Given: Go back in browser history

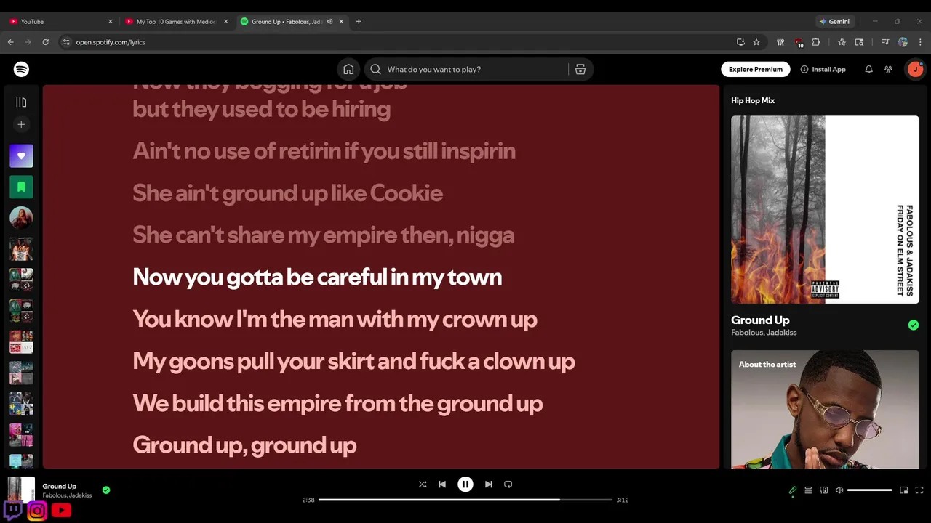Looking at the screenshot, I should (x=11, y=42).
